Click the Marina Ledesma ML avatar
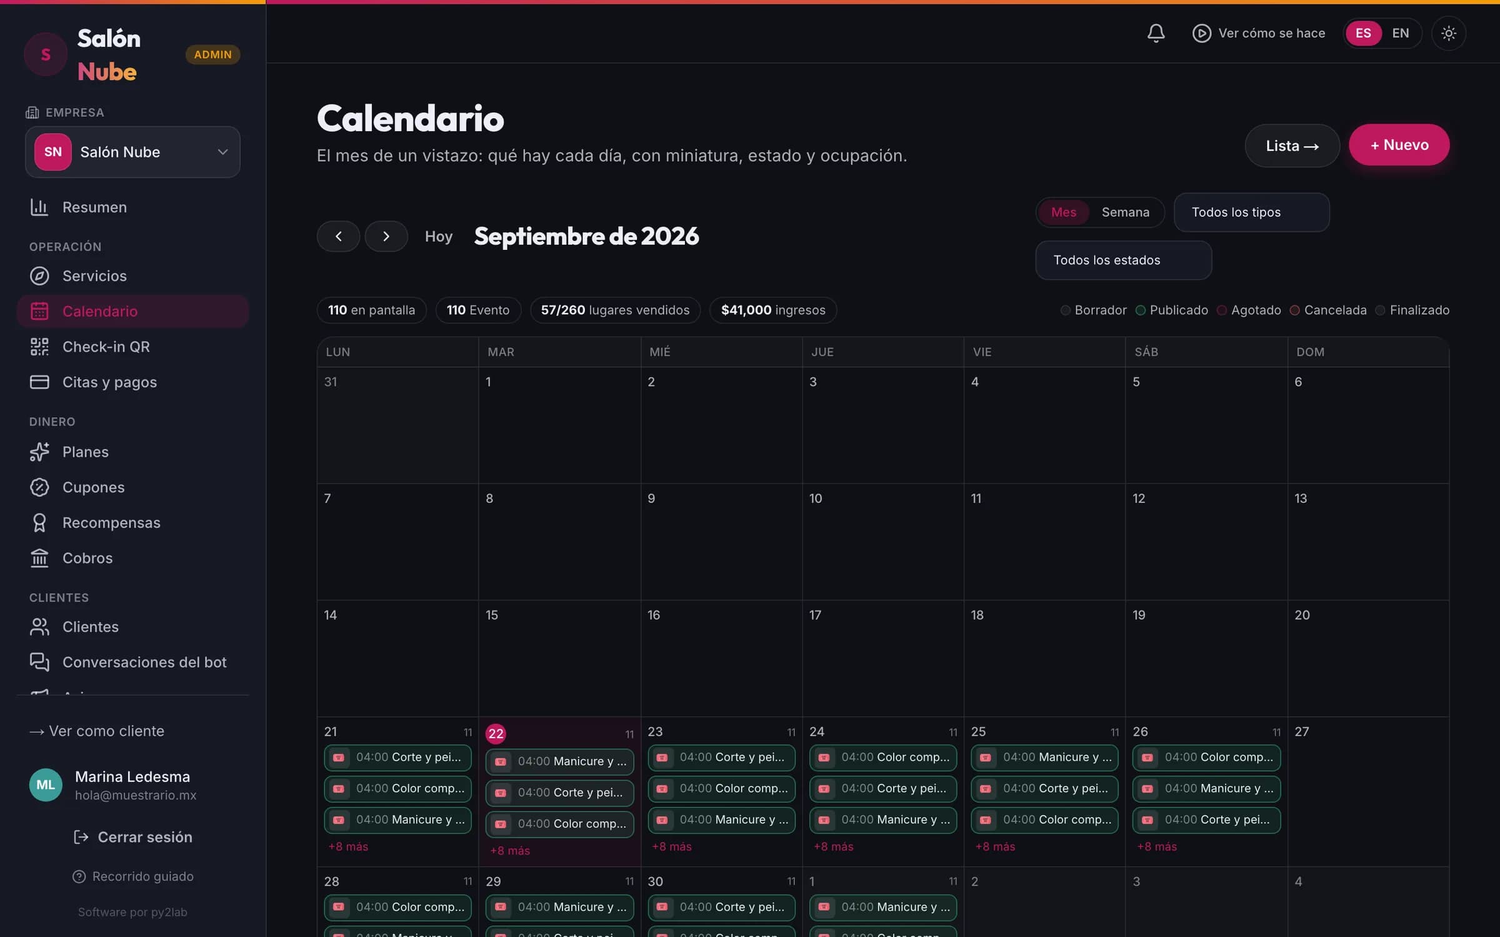Image resolution: width=1500 pixels, height=937 pixels. point(46,785)
